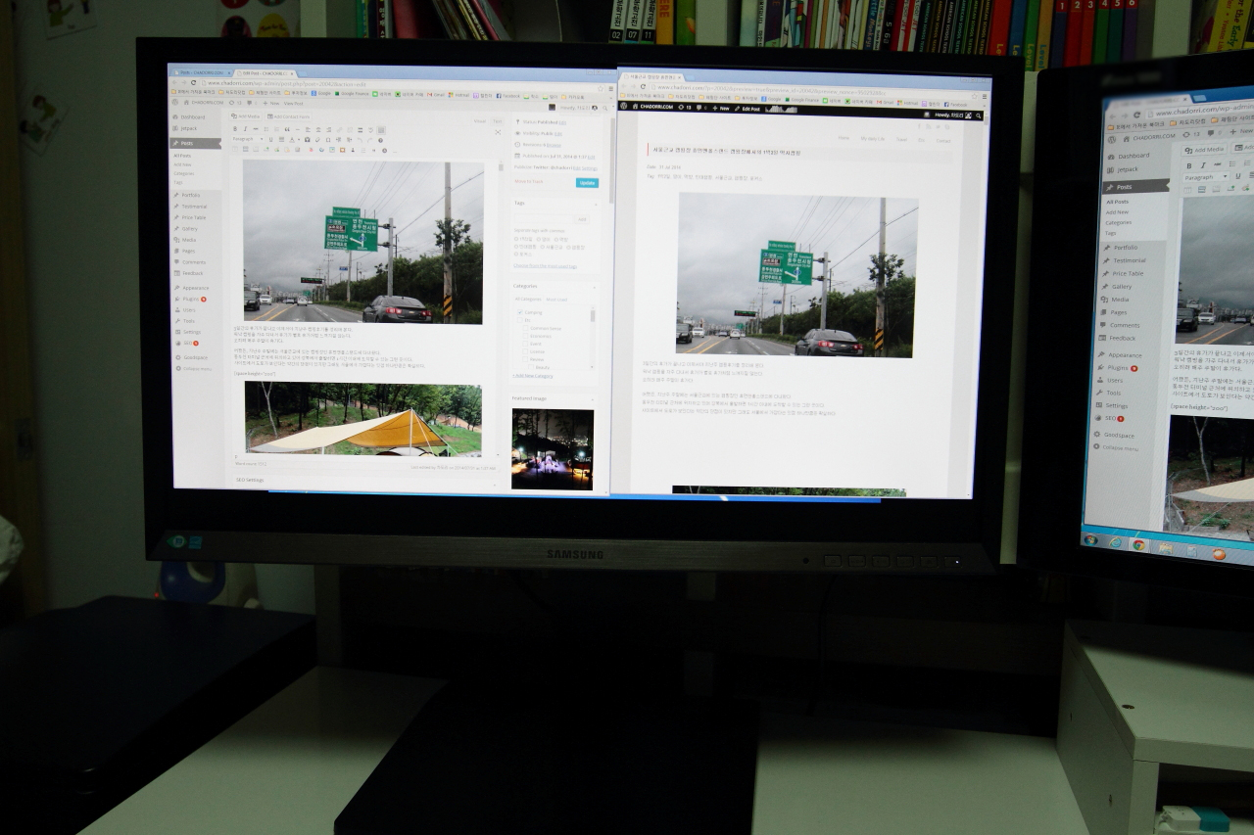Open Paragraph format dropdown in left editor
The image size is (1254, 835).
pyautogui.click(x=249, y=140)
